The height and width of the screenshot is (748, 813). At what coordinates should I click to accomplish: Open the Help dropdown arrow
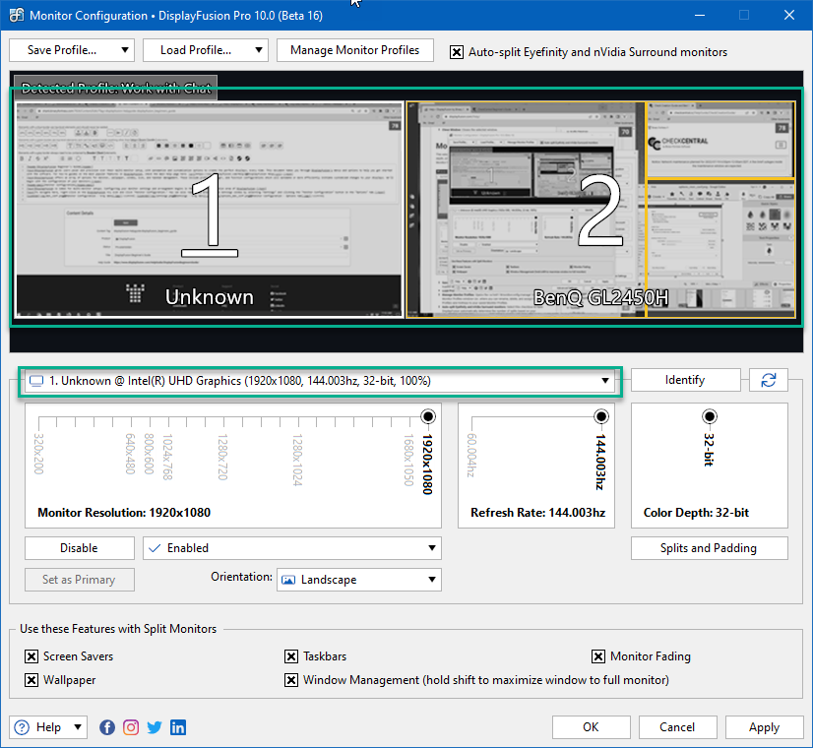77,727
